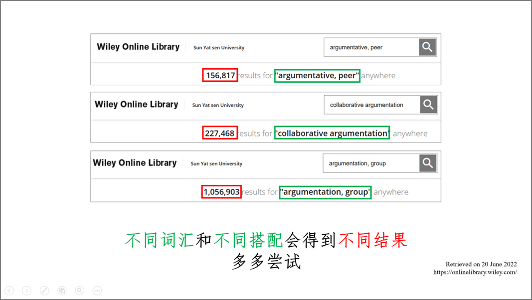Click Sun Yat sen University in top banner
Screen dimensions: 532x300
(219, 48)
